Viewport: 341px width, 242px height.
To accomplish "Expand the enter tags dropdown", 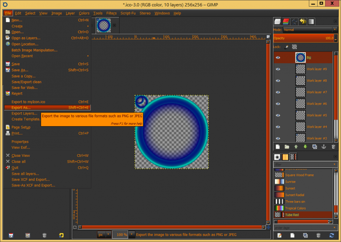I will [335, 228].
